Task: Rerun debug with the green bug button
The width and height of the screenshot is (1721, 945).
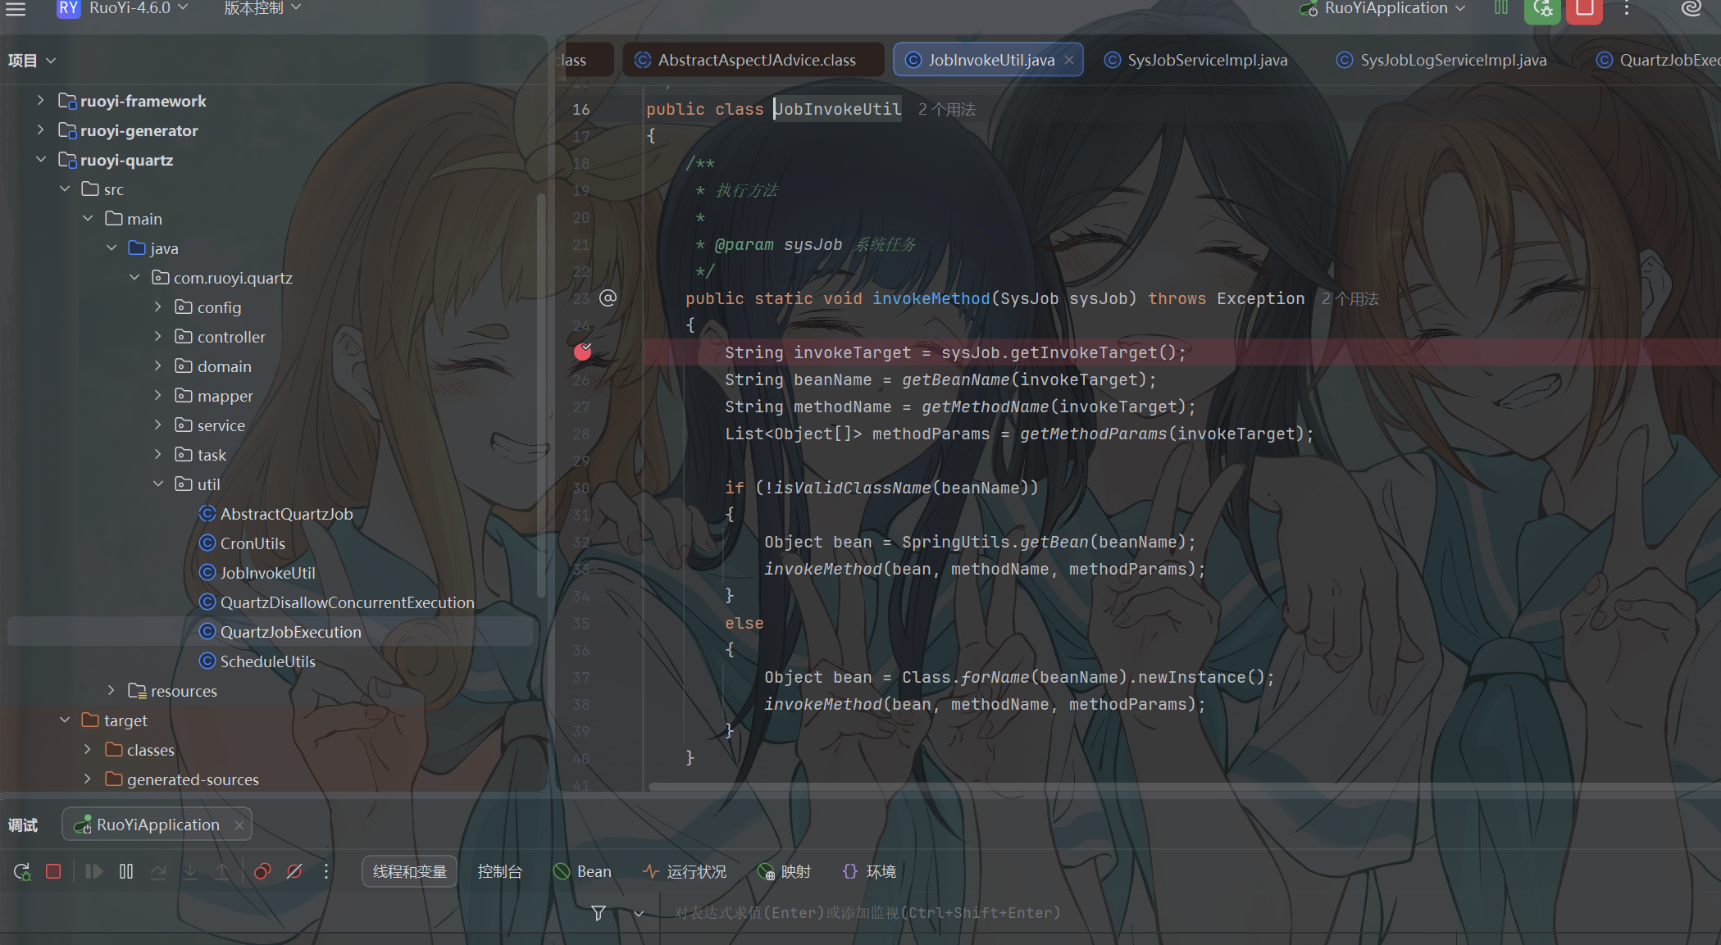Action: (1542, 10)
